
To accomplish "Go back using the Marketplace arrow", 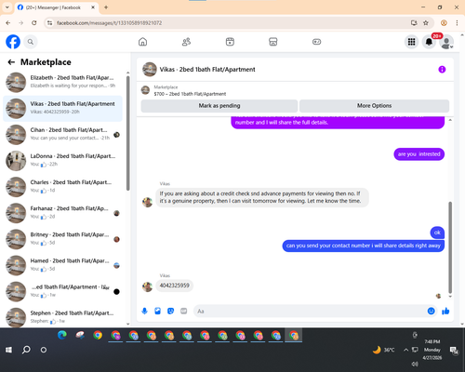I will pyautogui.click(x=11, y=62).
